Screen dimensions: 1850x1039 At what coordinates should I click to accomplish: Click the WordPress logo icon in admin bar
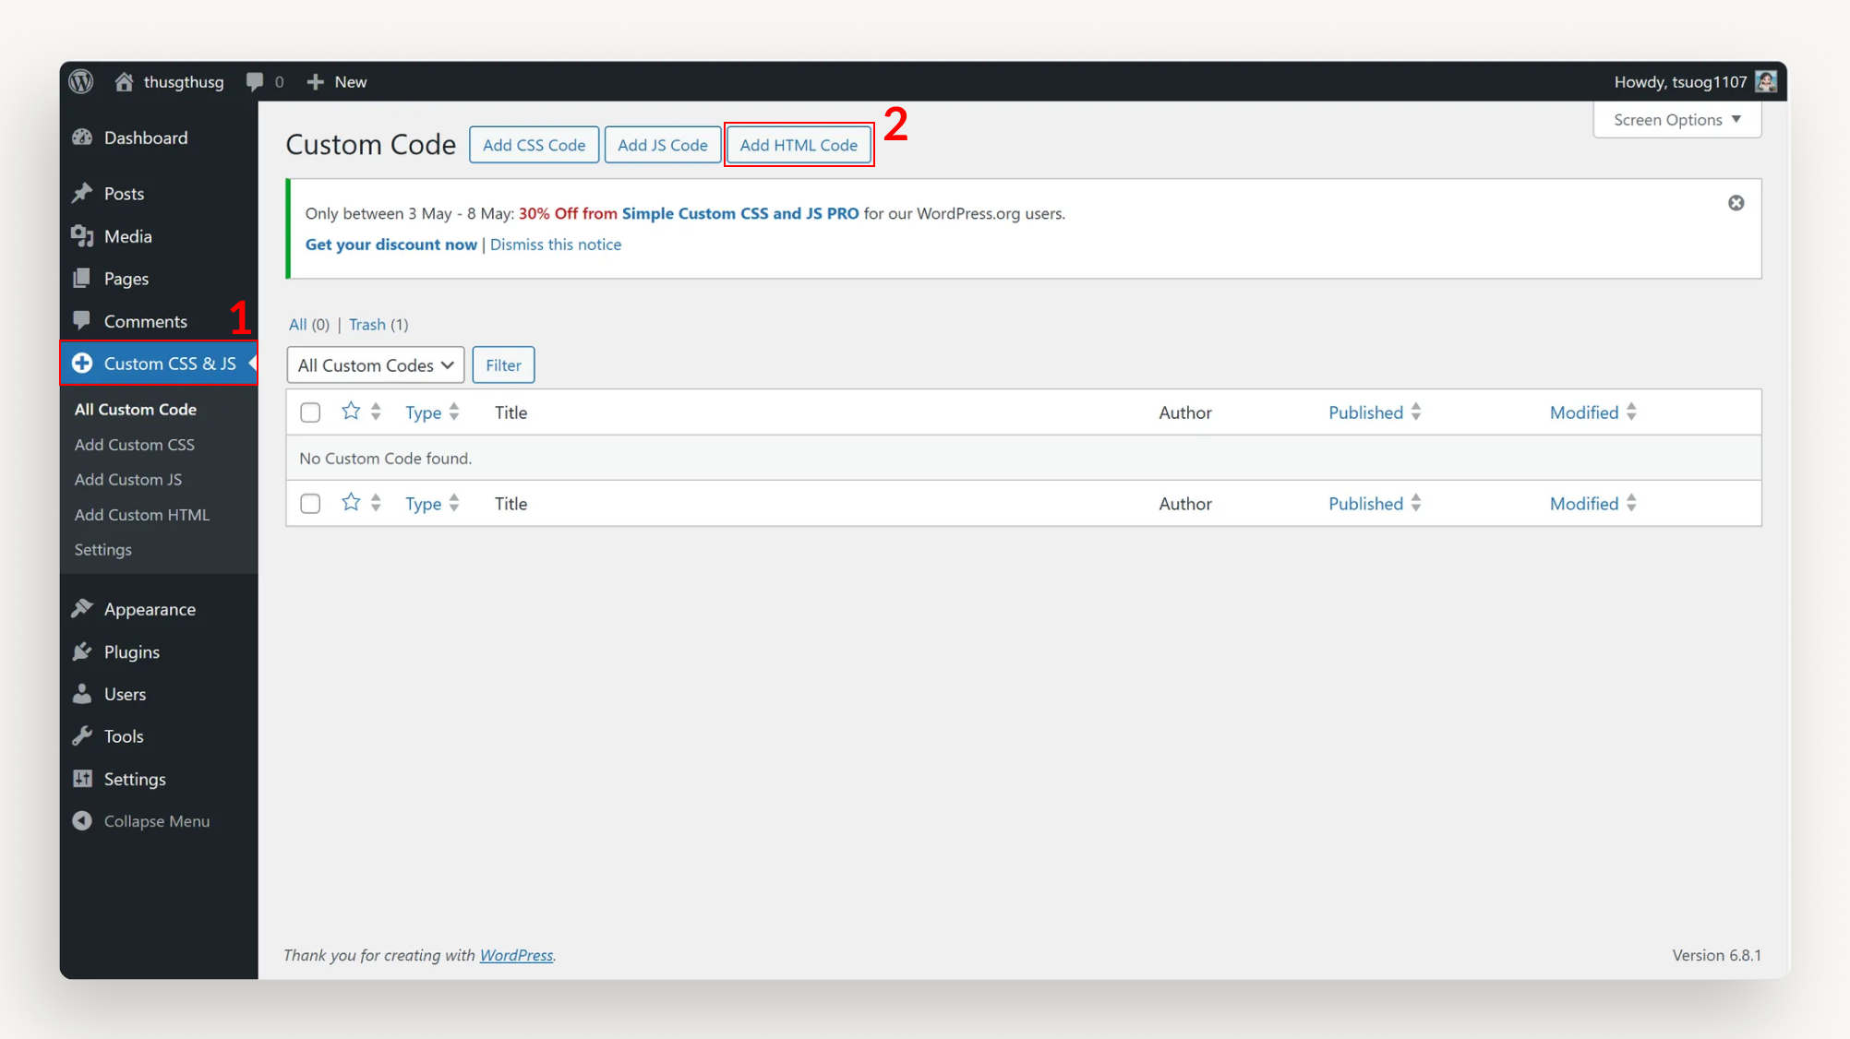pyautogui.click(x=81, y=81)
